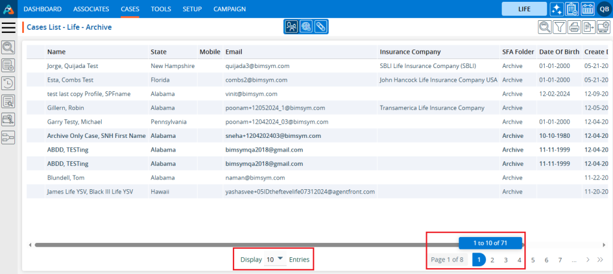The width and height of the screenshot is (613, 274).
Task: Click the export document icon
Action: tap(588, 27)
